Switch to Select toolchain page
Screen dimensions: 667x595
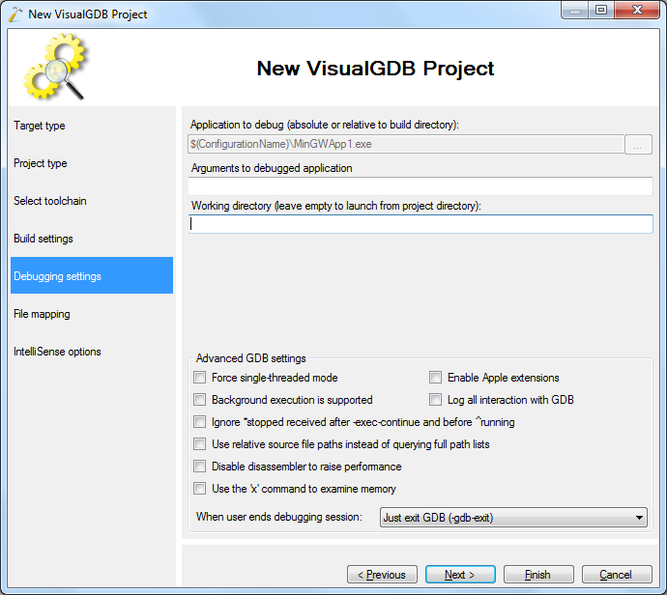pyautogui.click(x=92, y=201)
